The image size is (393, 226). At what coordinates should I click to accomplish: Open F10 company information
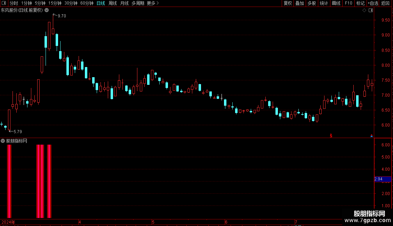point(348,3)
